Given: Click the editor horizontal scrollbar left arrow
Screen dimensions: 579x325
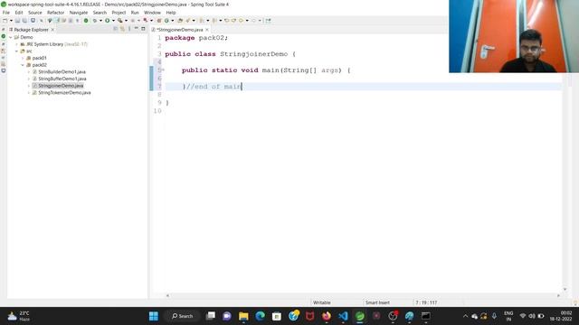Looking at the screenshot, I should (x=167, y=295).
